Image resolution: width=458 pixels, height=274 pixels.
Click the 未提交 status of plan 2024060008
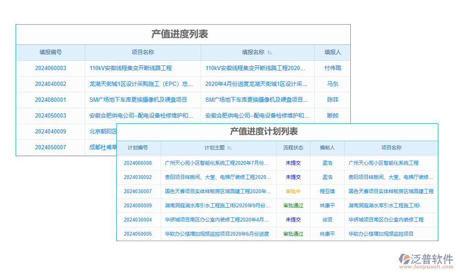[x=293, y=163]
